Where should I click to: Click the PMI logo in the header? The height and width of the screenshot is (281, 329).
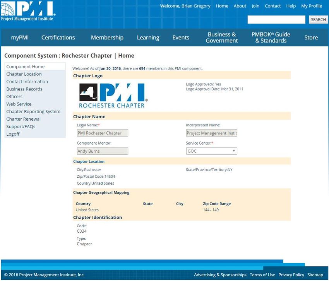pyautogui.click(x=28, y=11)
